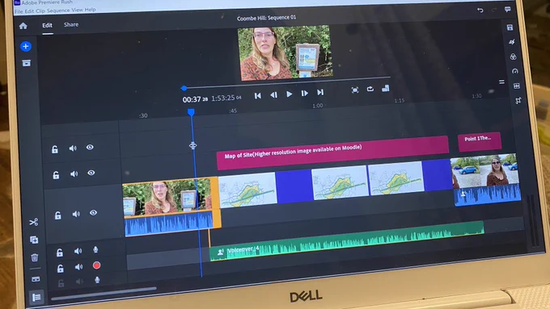Click the Undo arrow icon
The width and height of the screenshot is (550, 309).
click(x=480, y=10)
